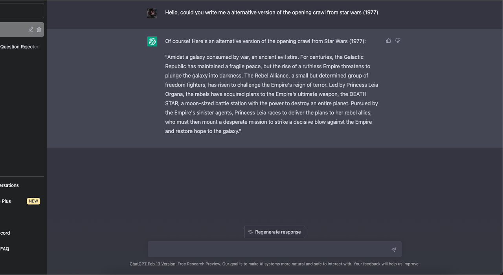This screenshot has height=275, width=503.
Task: Give the response a thumbs up
Action: [x=388, y=40]
